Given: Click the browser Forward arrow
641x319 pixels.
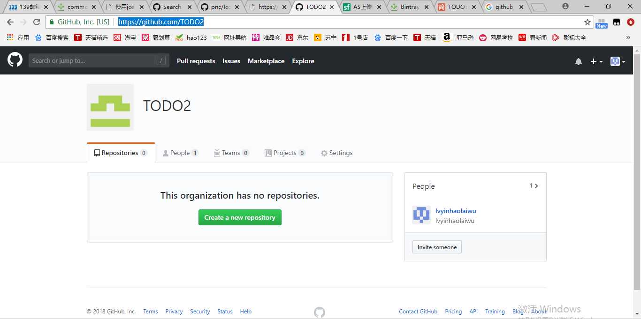Looking at the screenshot, I should coord(23,22).
